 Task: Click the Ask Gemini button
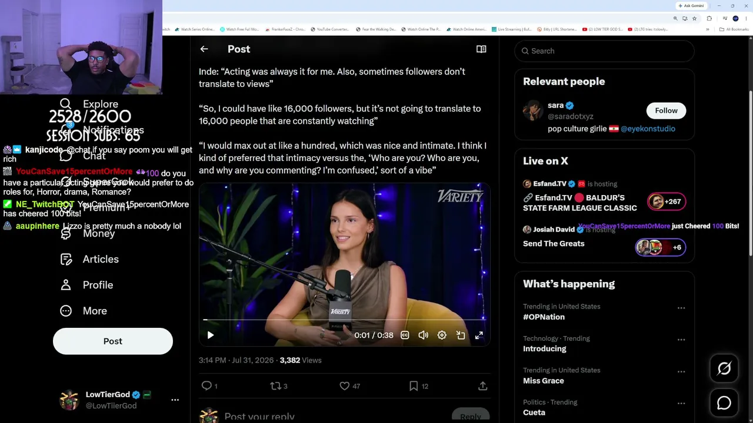click(x=691, y=6)
